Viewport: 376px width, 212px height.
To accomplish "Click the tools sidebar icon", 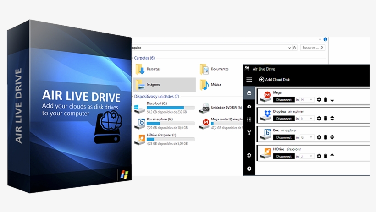I will [x=249, y=133].
